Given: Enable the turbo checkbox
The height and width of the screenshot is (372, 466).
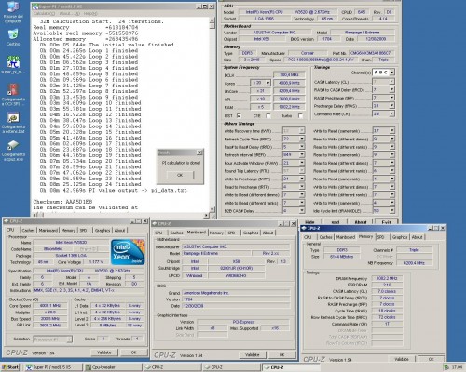Looking at the screenshot, I should coord(300,115).
